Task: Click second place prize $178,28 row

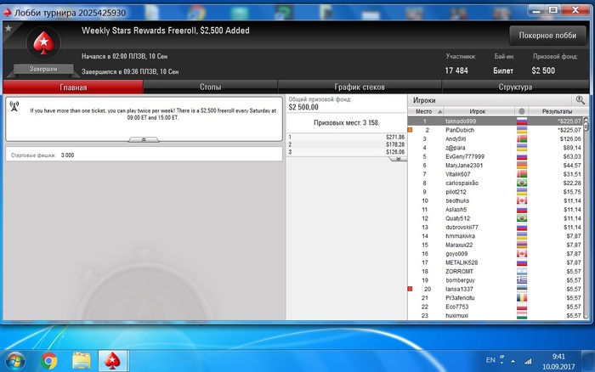Action: pyautogui.click(x=347, y=144)
